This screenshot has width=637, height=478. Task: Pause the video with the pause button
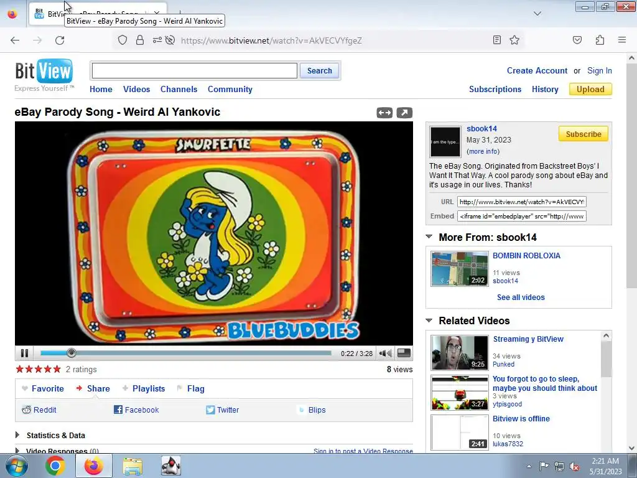pos(24,354)
